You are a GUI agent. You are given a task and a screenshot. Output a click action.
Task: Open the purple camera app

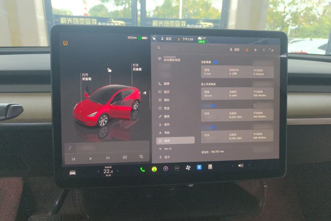pyautogui.click(x=165, y=168)
